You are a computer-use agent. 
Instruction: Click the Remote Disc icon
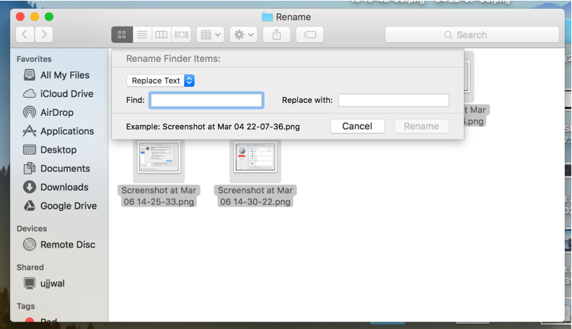point(30,244)
